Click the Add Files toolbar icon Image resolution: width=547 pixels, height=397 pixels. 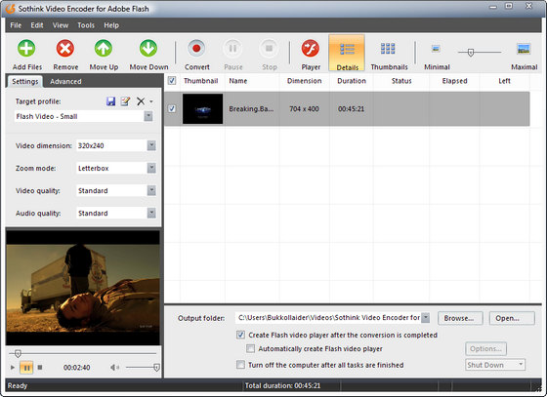(x=26, y=48)
